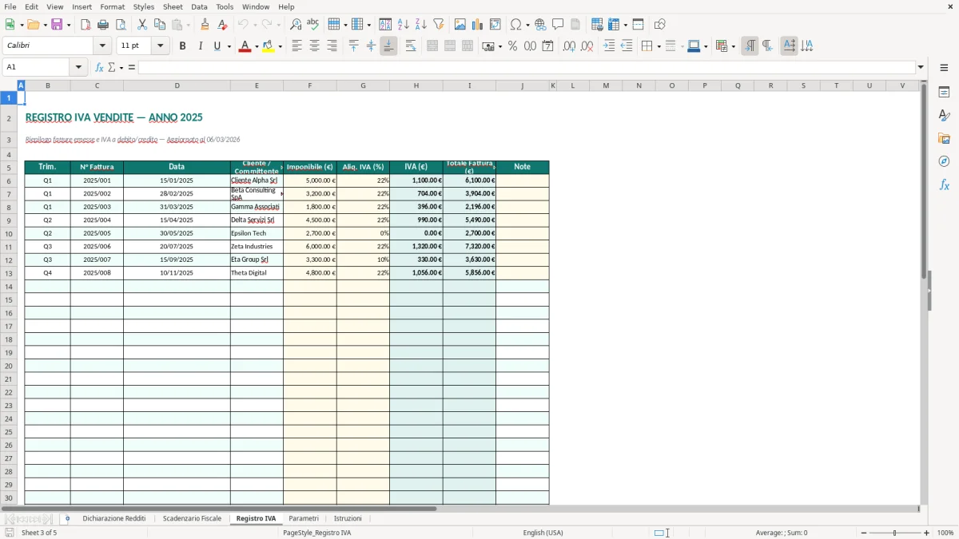The image size is (959, 539).
Task: Open the Background Color dropdown arrow
Action: tap(280, 46)
